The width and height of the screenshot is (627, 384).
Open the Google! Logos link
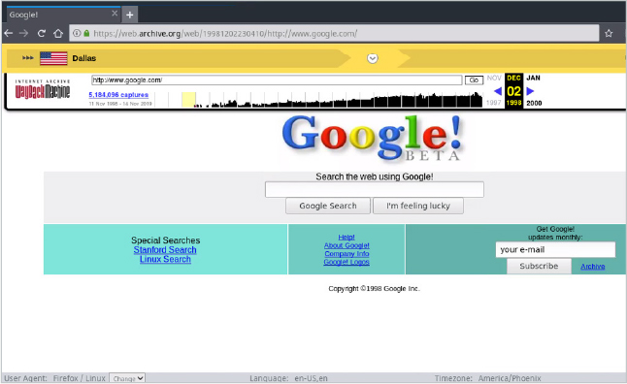point(346,262)
